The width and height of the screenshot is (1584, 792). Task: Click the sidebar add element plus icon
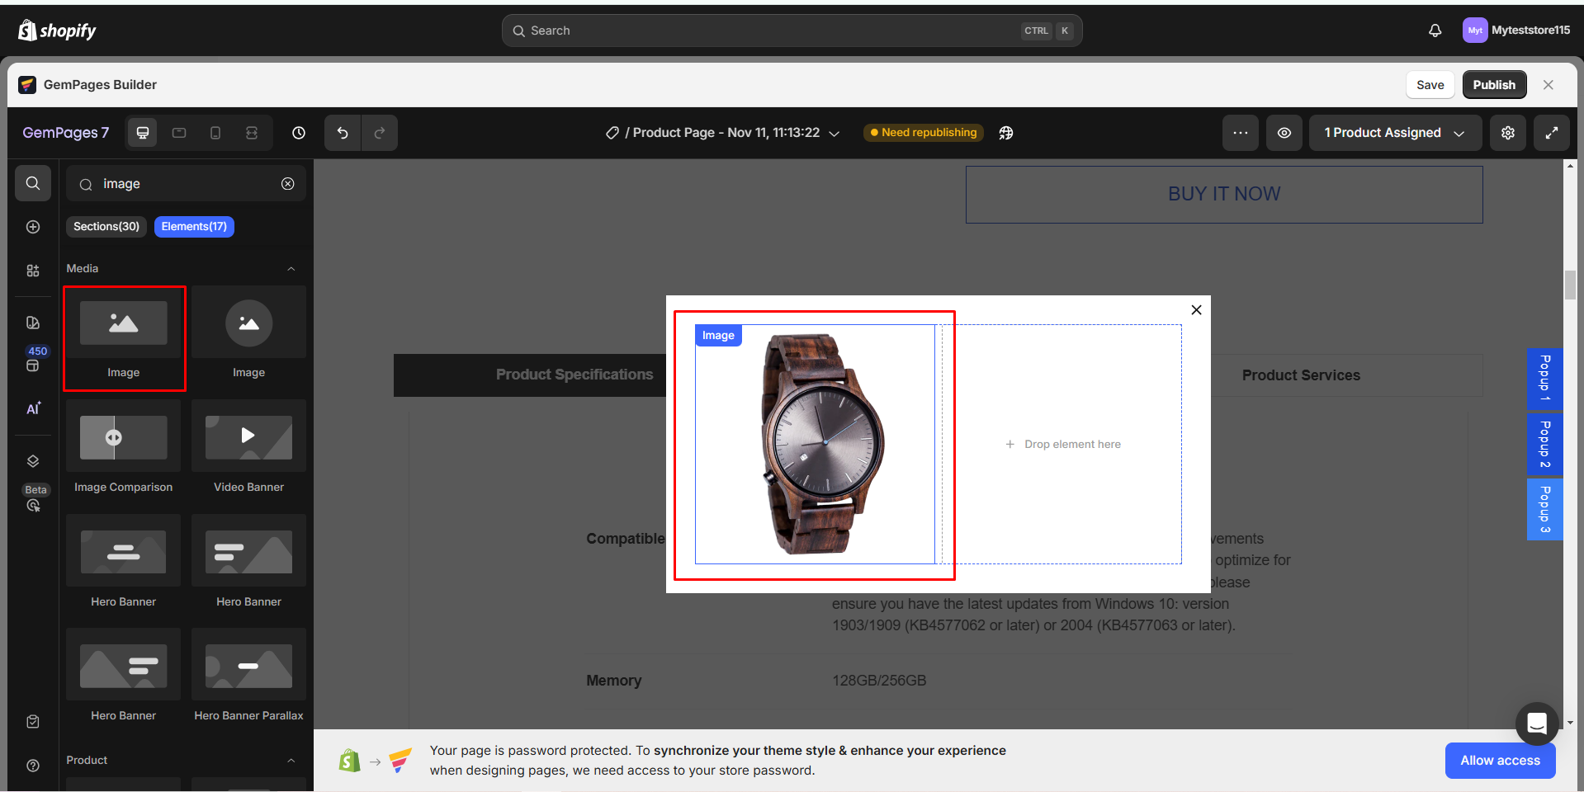point(33,227)
